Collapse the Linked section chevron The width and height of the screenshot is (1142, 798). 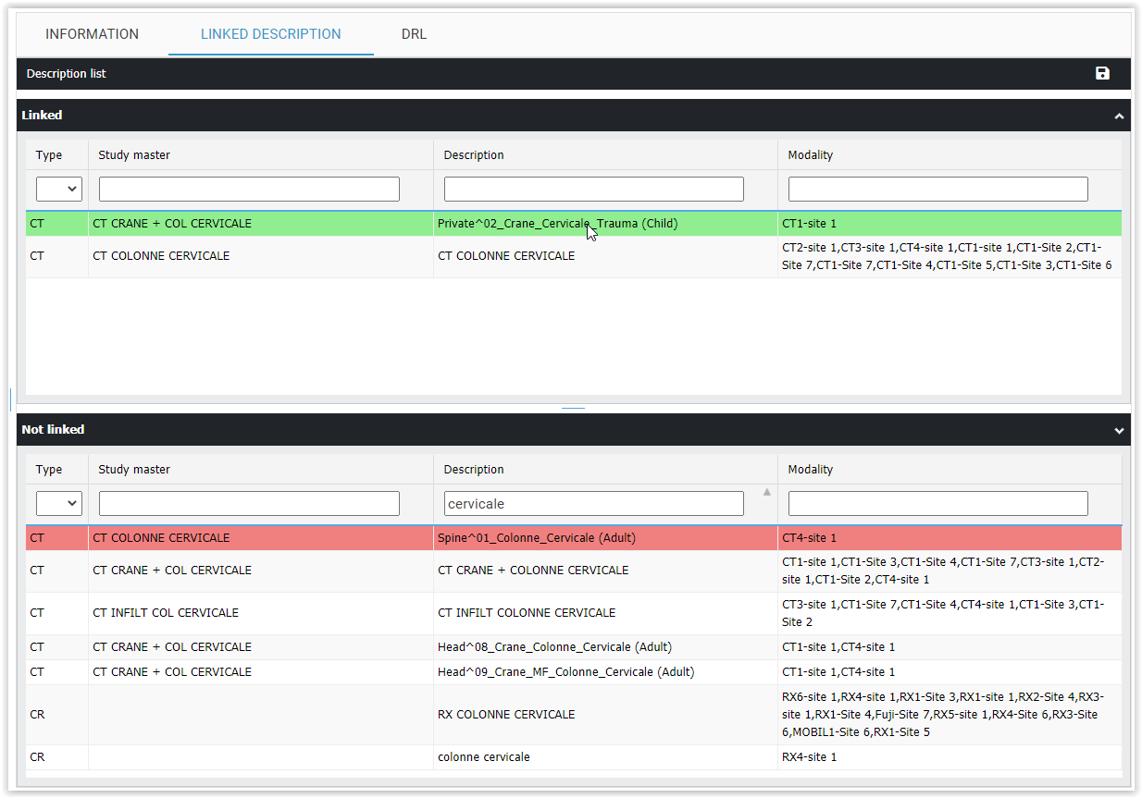tap(1119, 117)
